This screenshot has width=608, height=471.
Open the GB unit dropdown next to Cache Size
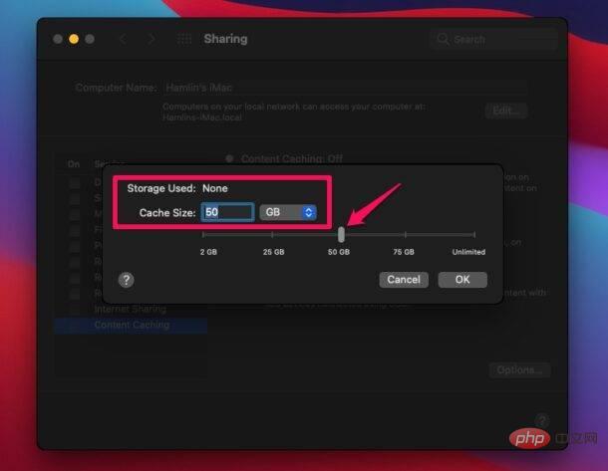[x=288, y=212]
